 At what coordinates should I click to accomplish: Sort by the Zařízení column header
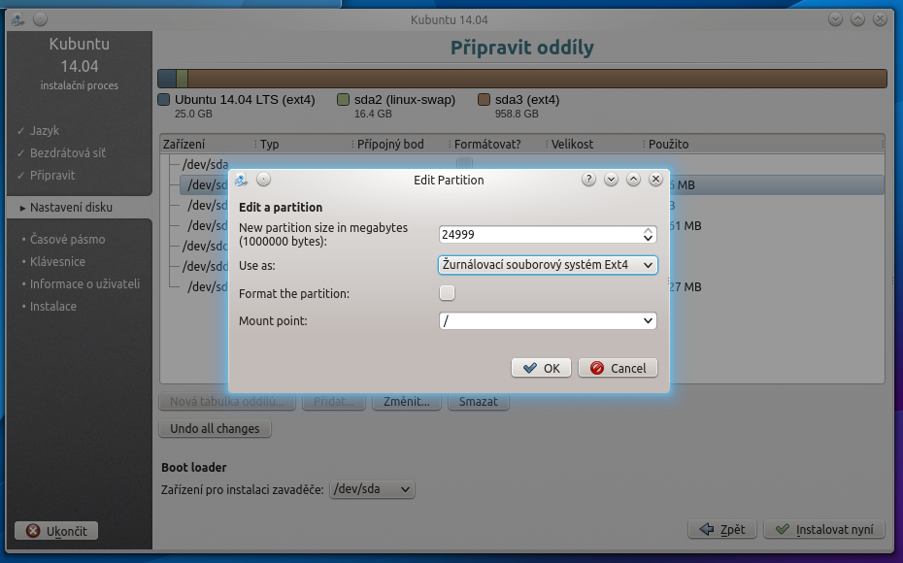207,144
